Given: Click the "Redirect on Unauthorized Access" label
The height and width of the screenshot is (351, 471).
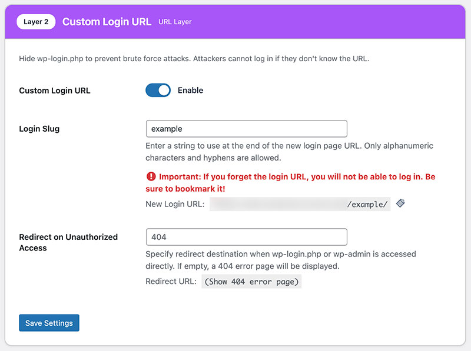Looking at the screenshot, I should [x=68, y=242].
